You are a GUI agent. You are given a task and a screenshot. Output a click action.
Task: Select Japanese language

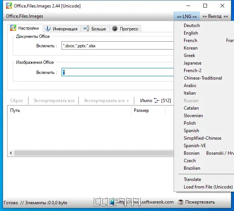pyautogui.click(x=192, y=63)
